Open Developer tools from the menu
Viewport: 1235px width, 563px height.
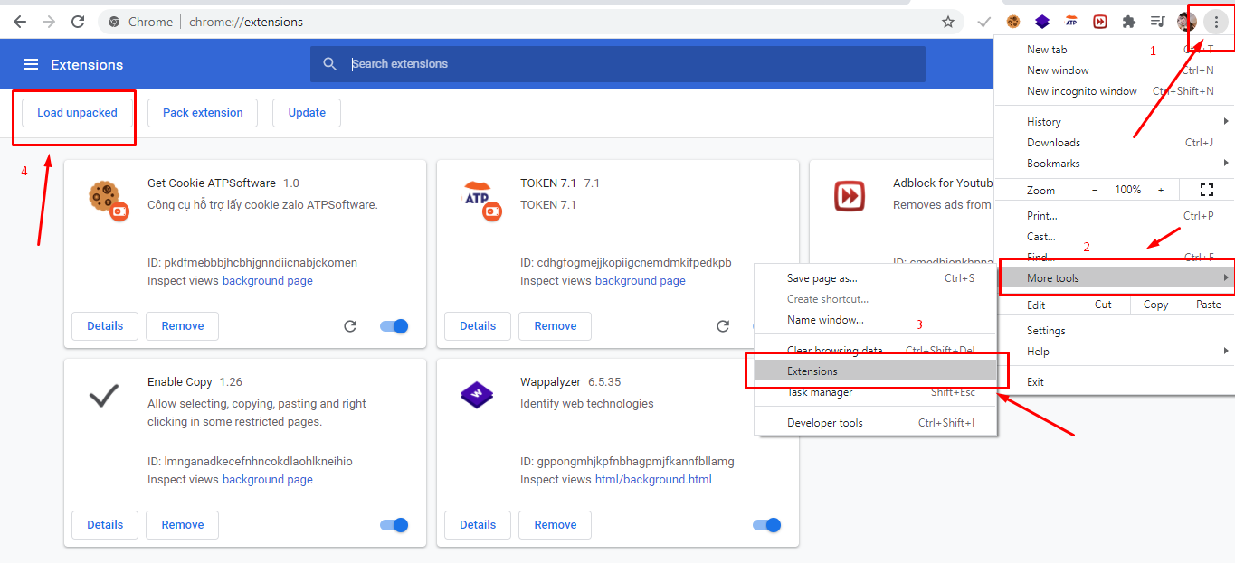pos(824,422)
